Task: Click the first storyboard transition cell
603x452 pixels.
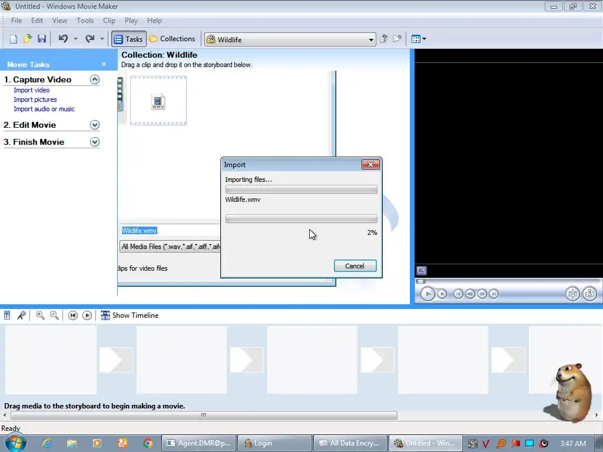Action: click(x=116, y=360)
